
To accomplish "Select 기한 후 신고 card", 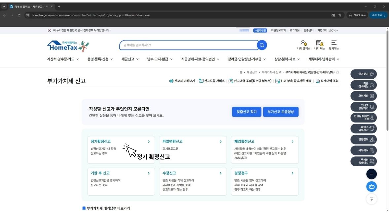I will pos(121,182).
